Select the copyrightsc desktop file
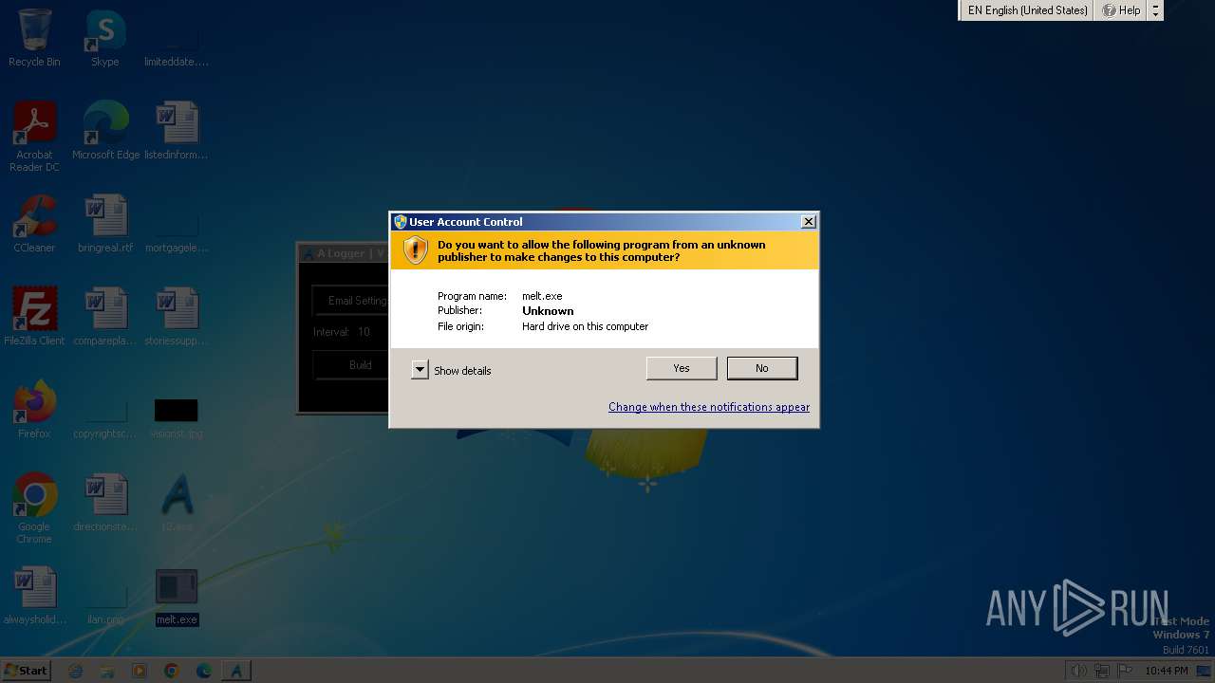 coord(105,418)
